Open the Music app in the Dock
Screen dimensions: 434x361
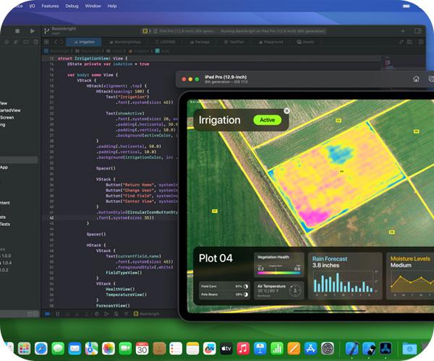coord(243,348)
